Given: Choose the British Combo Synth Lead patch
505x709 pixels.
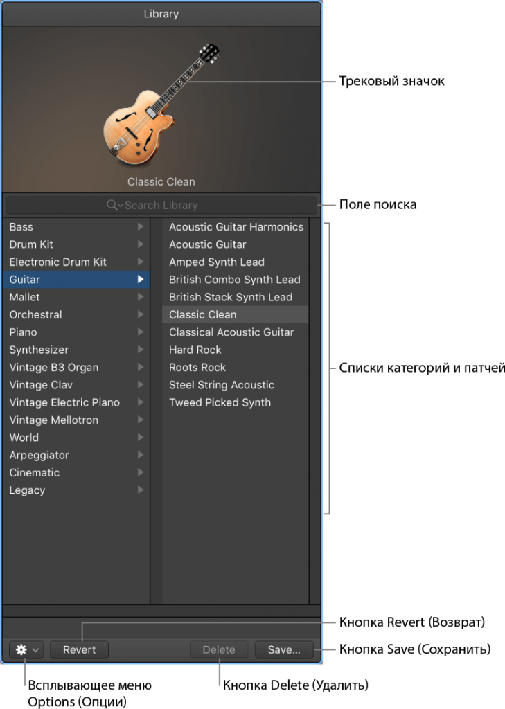Looking at the screenshot, I should (x=236, y=280).
